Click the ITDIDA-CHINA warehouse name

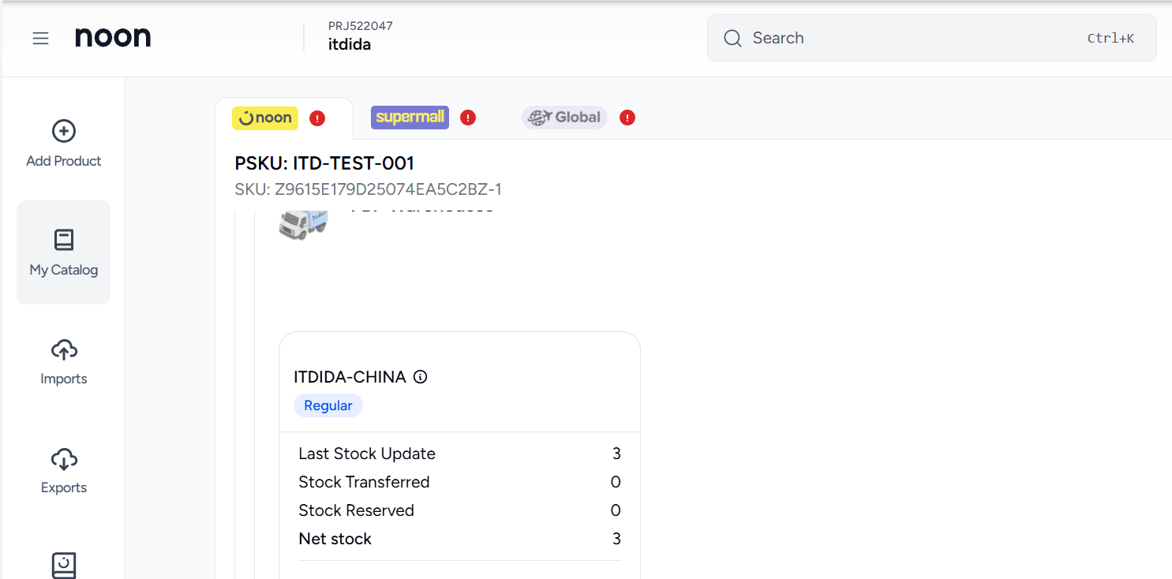coord(350,377)
